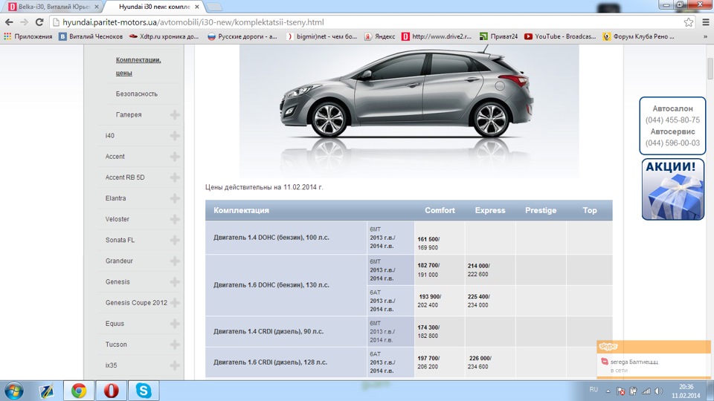Screen dimensions: 714x401
Task: Go back with the browser back arrow
Action: click(x=9, y=22)
